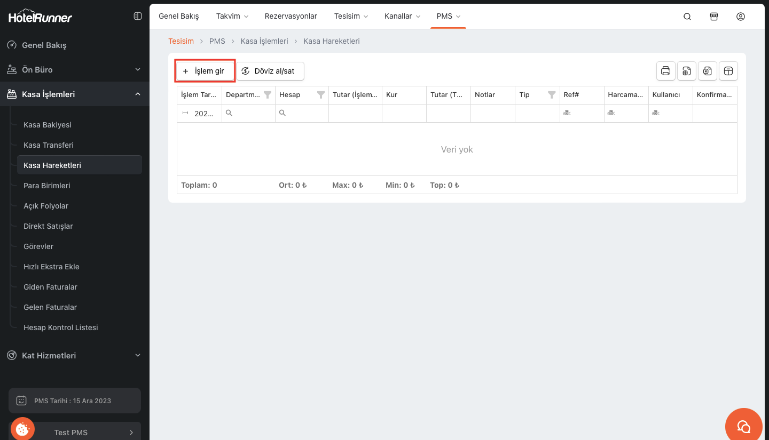Open the Kanallar top menu
Screen dimensions: 769x440
(402, 16)
